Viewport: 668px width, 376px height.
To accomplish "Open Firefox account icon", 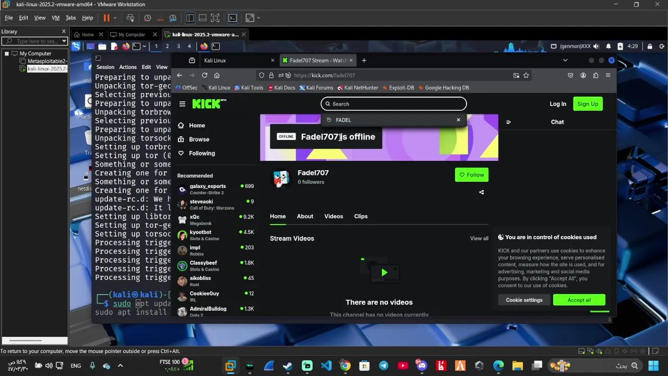I will [583, 75].
